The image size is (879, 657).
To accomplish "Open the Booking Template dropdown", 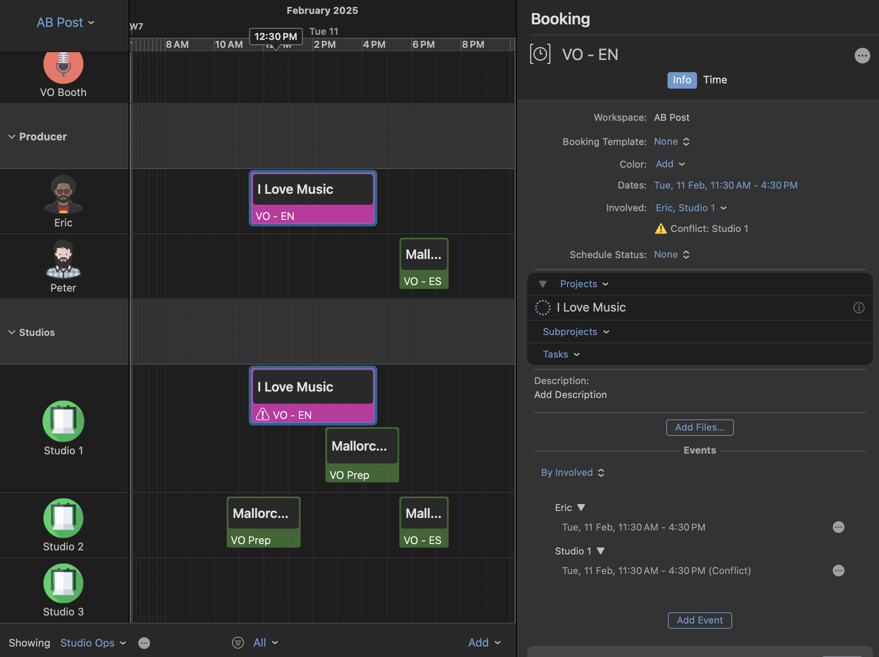I will click(671, 142).
